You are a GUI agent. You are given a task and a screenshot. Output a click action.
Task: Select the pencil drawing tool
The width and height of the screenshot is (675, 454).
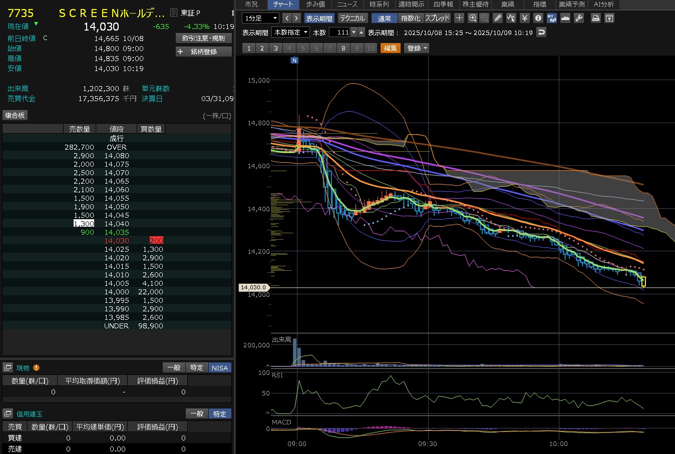coord(497,18)
